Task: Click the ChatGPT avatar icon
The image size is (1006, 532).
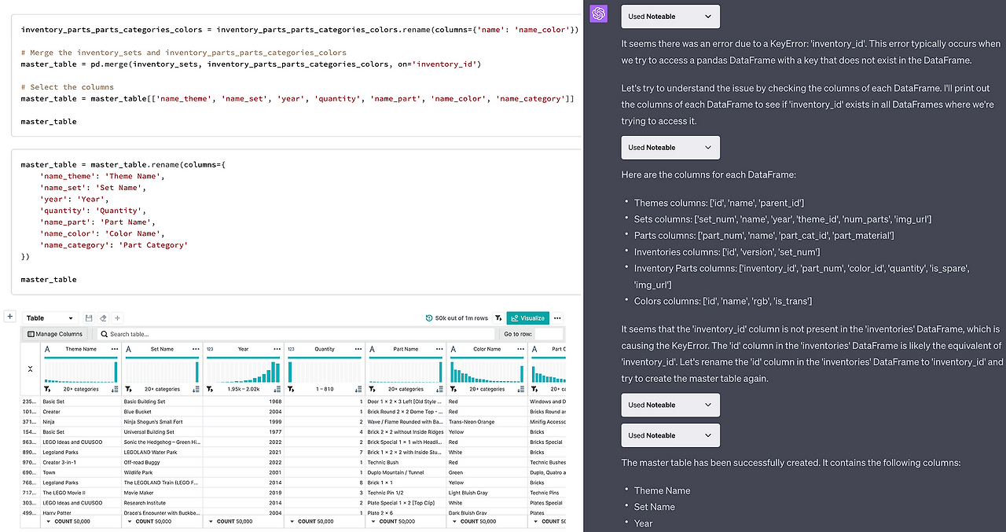Action: [x=599, y=14]
